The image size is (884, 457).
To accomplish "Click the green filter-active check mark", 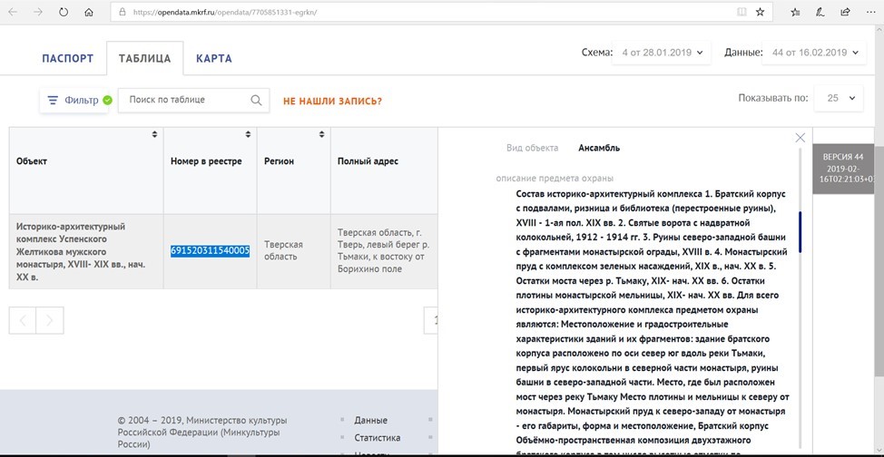I will point(107,101).
